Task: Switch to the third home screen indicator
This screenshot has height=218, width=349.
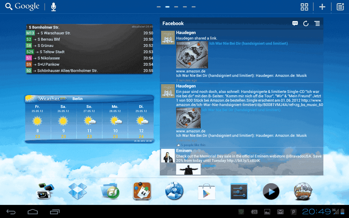Action: [x=176, y=7]
